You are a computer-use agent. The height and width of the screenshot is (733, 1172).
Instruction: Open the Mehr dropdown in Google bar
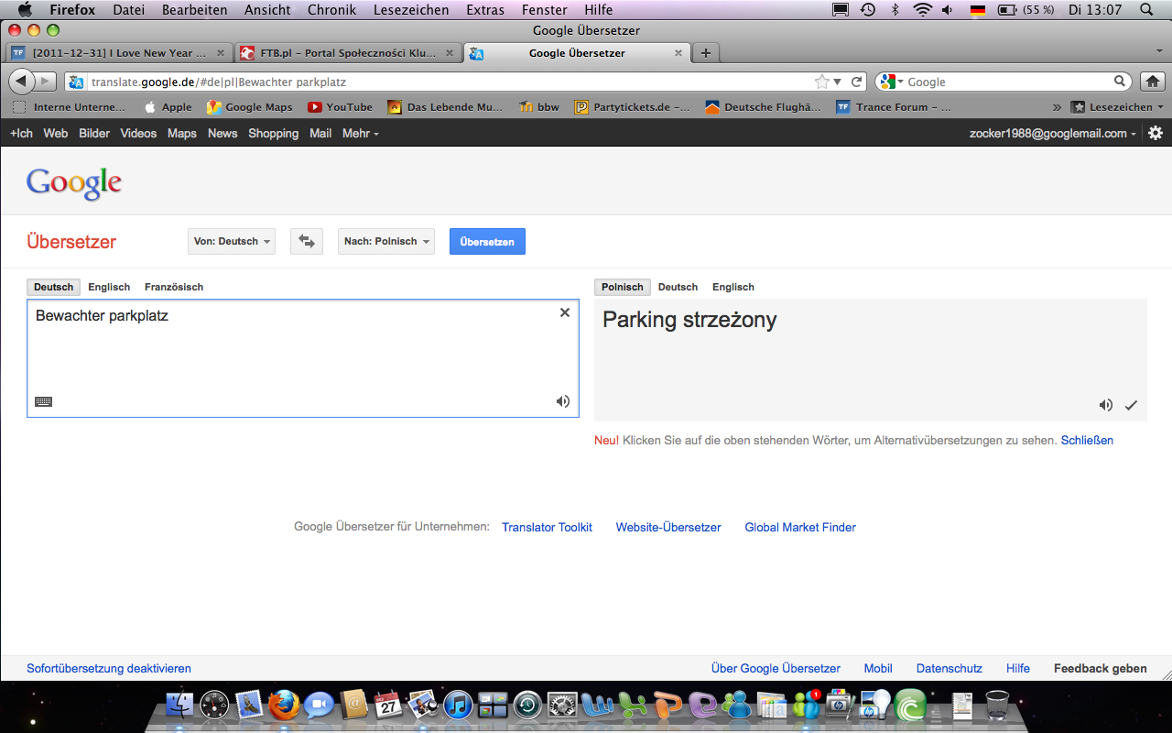click(x=360, y=133)
